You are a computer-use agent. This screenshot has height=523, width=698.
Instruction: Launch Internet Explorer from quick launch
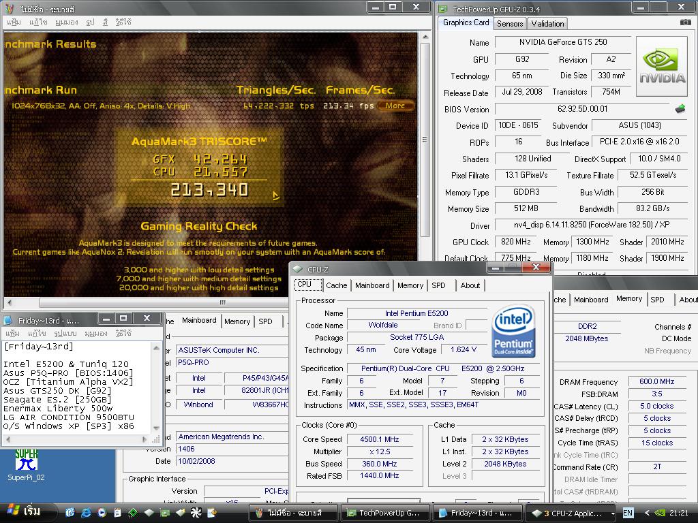click(x=85, y=513)
